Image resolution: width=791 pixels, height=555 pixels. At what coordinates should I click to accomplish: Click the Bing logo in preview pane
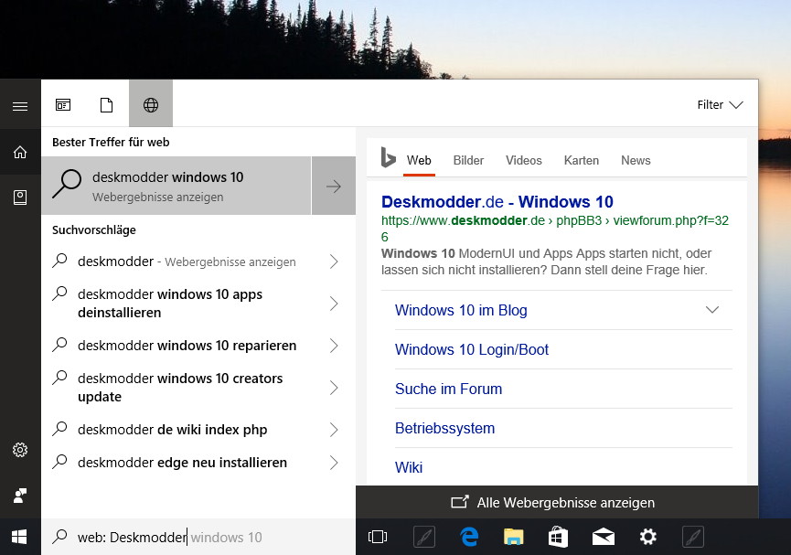tap(388, 157)
